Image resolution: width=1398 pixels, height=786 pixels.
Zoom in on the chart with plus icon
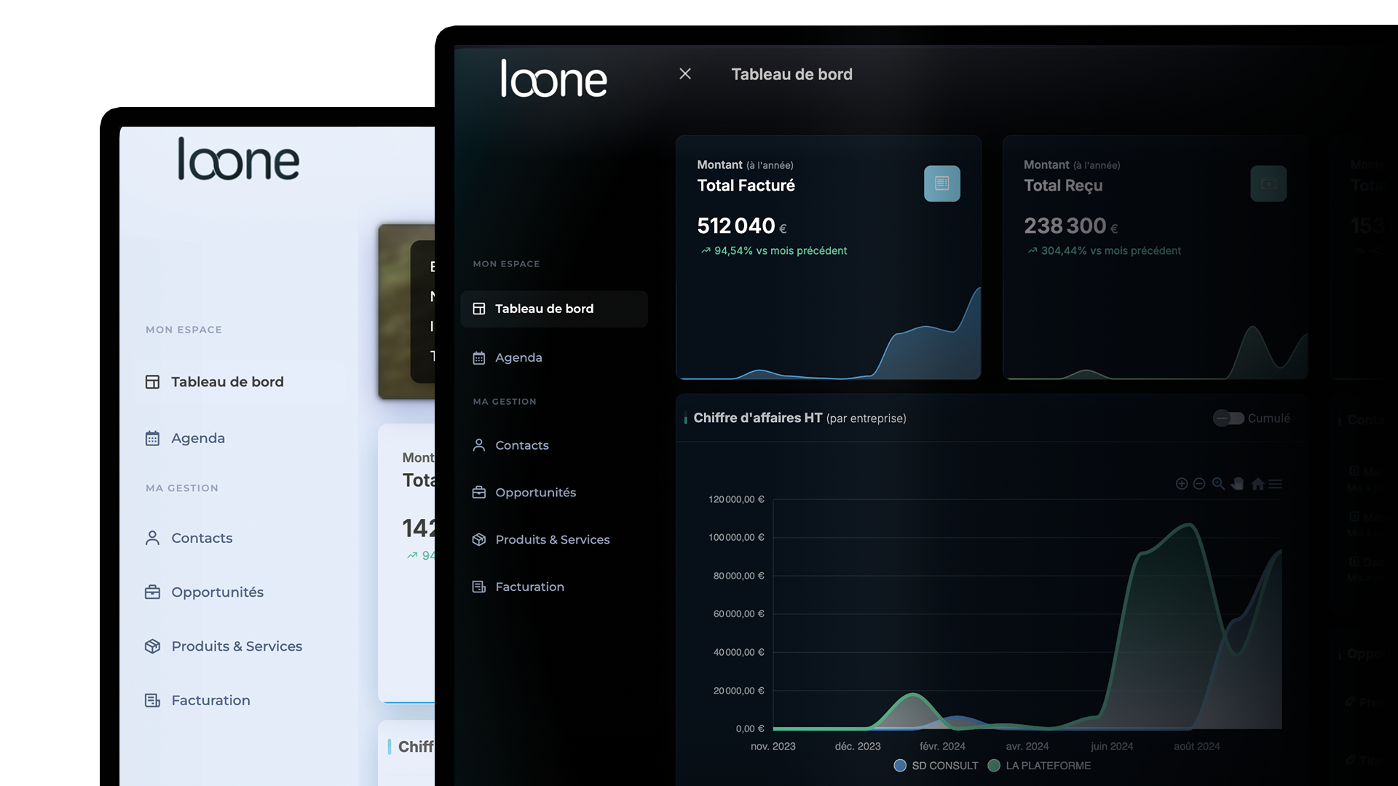coord(1181,484)
